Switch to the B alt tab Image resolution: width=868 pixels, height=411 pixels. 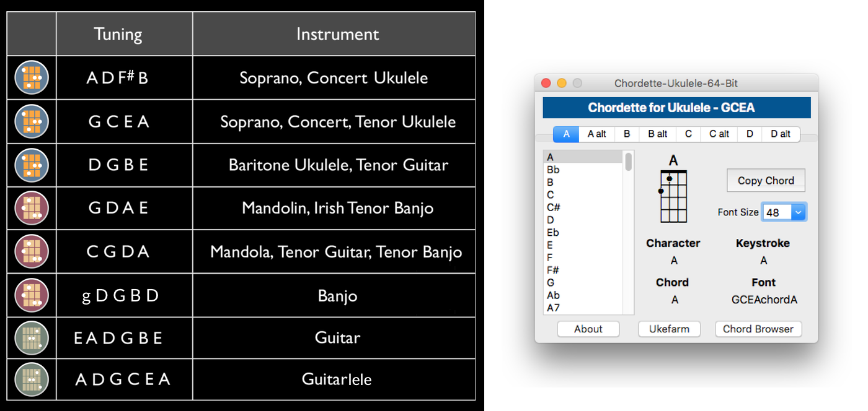point(658,134)
